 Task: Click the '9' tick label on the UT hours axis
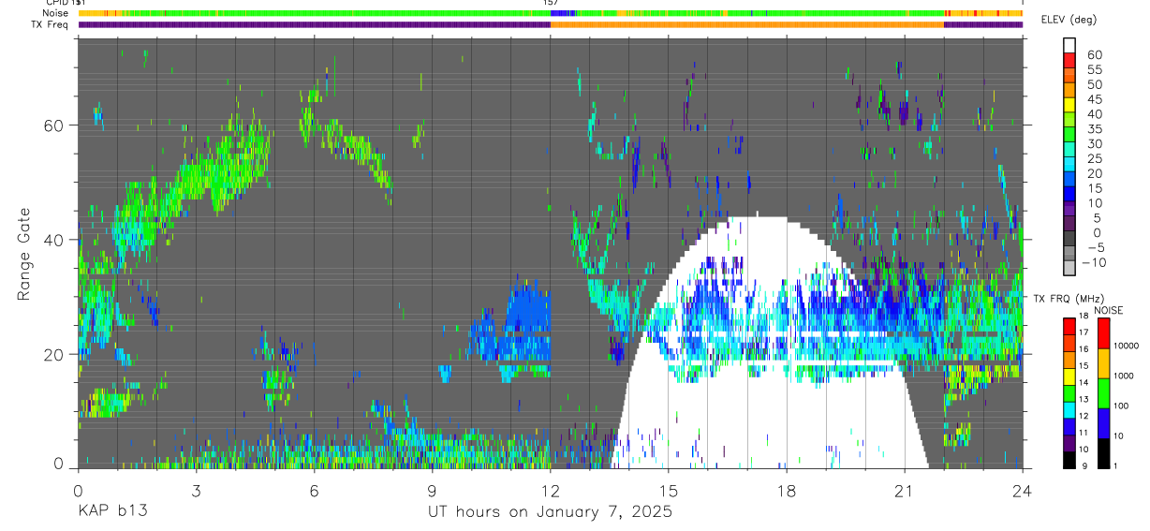[432, 491]
